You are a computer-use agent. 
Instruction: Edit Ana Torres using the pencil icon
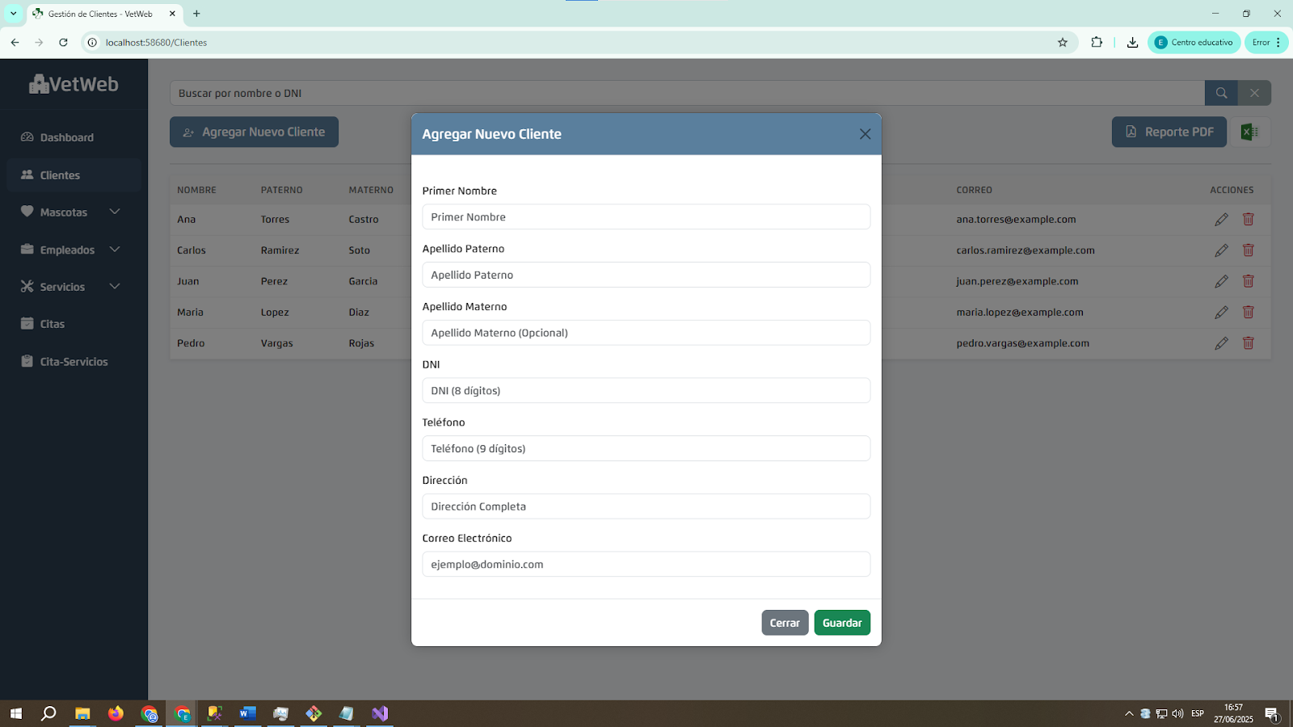1221,220
